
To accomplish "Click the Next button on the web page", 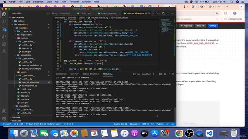I will 200,26.
